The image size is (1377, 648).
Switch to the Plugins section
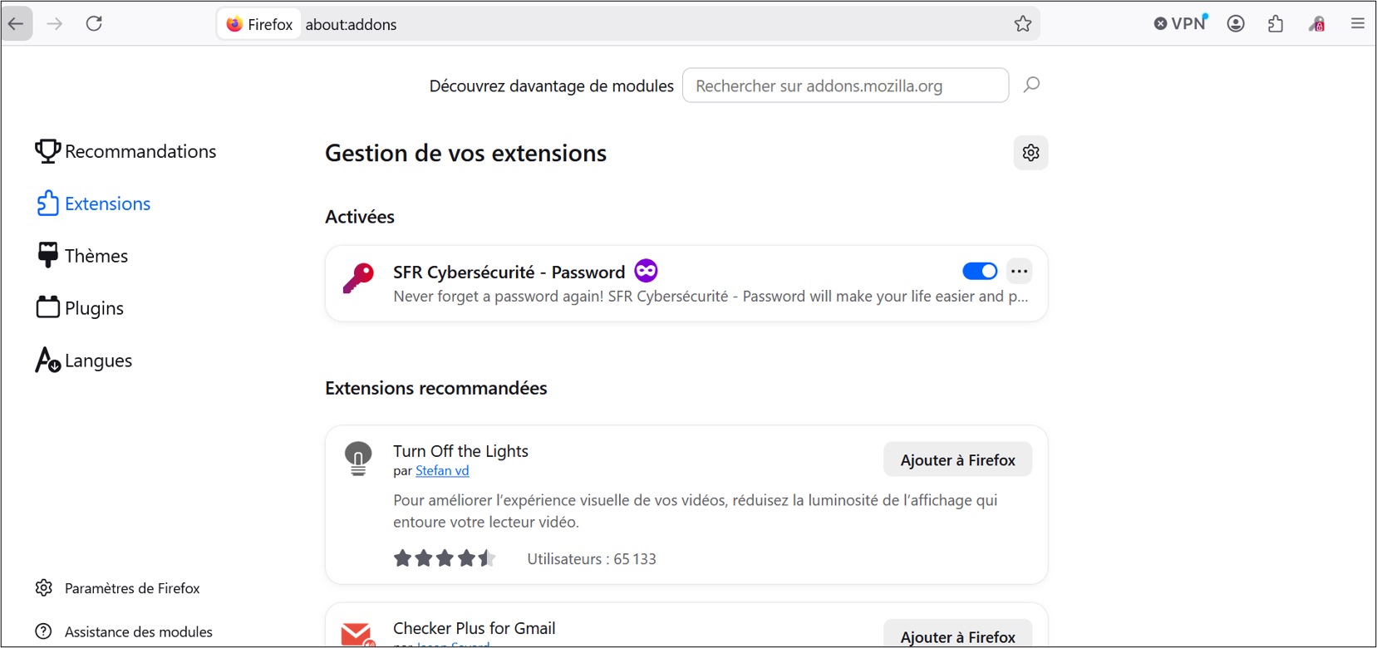[81, 307]
